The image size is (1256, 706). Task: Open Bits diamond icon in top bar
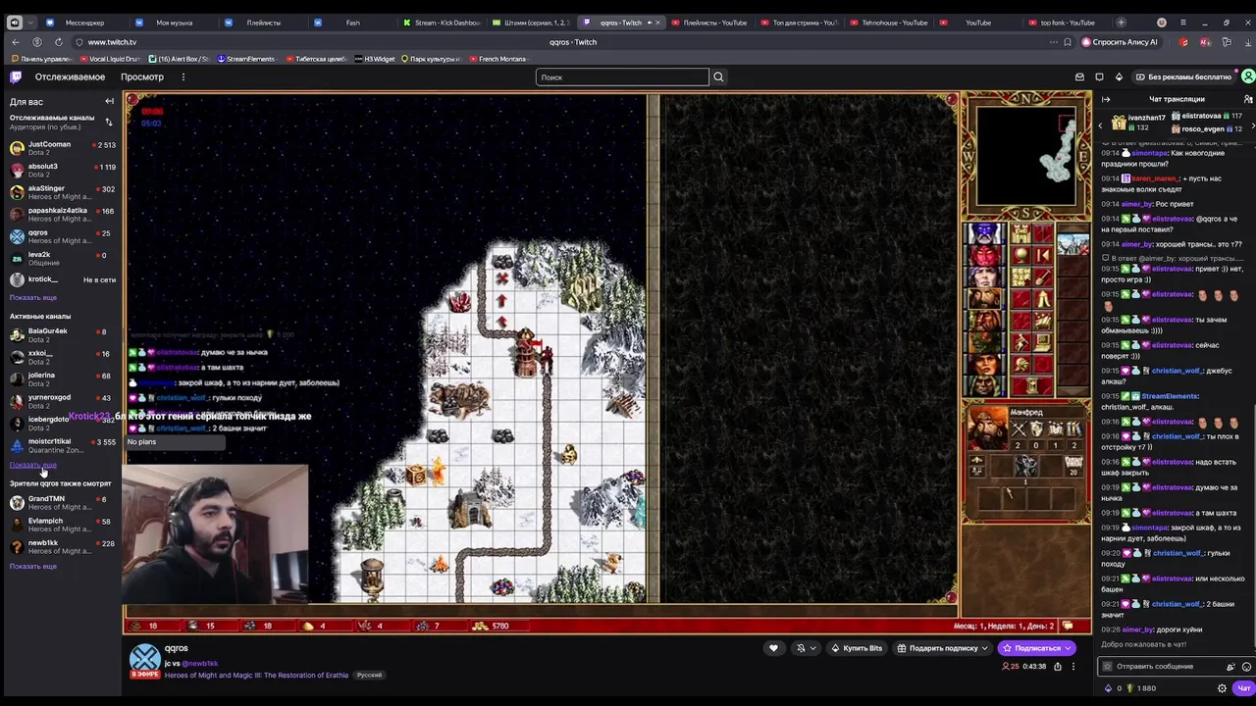click(1119, 76)
